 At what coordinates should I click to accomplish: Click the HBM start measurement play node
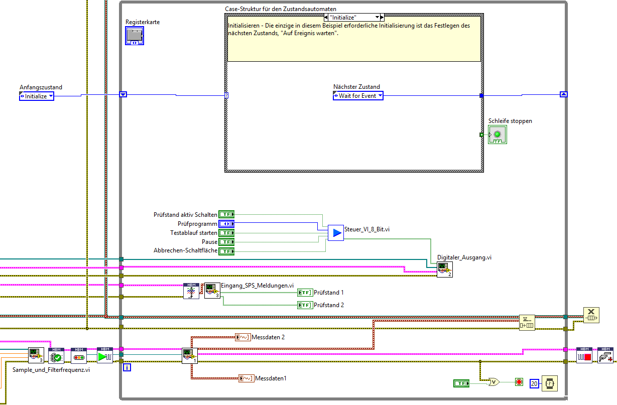pyautogui.click(x=105, y=355)
